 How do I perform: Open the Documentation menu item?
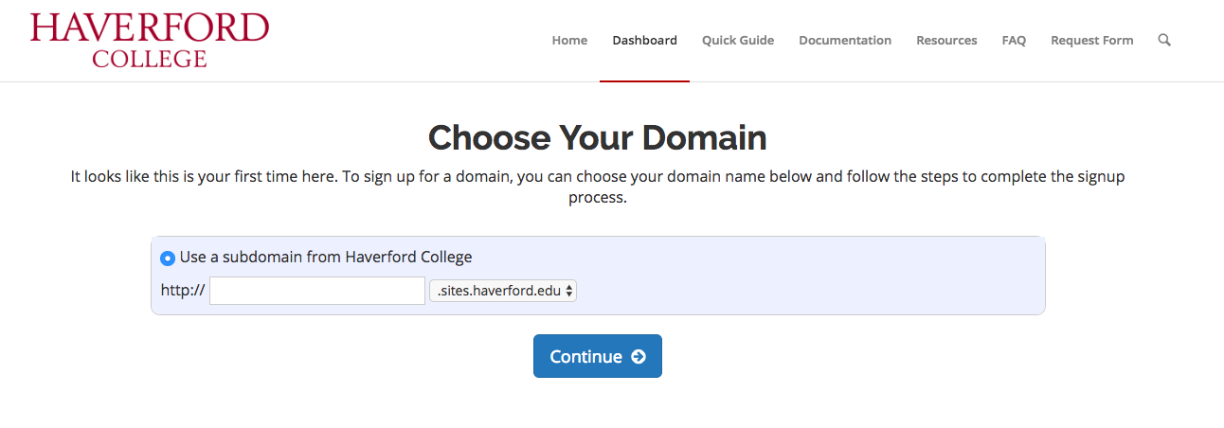click(845, 41)
